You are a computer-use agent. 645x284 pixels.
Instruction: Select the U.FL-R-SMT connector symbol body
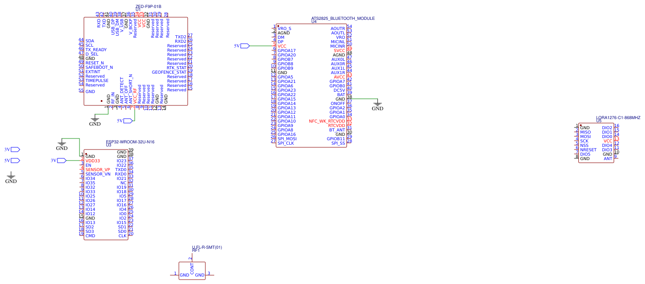coord(192,270)
